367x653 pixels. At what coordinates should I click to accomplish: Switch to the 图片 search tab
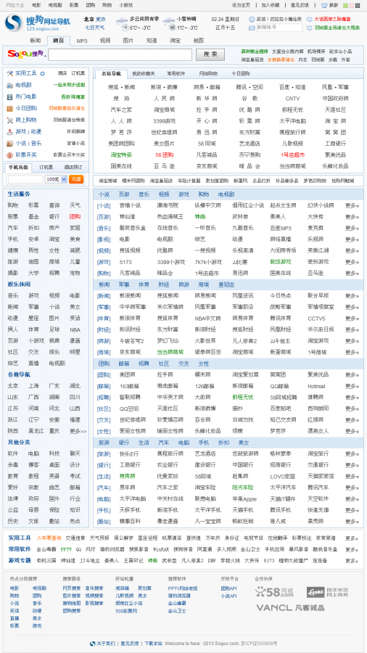[x=128, y=41]
